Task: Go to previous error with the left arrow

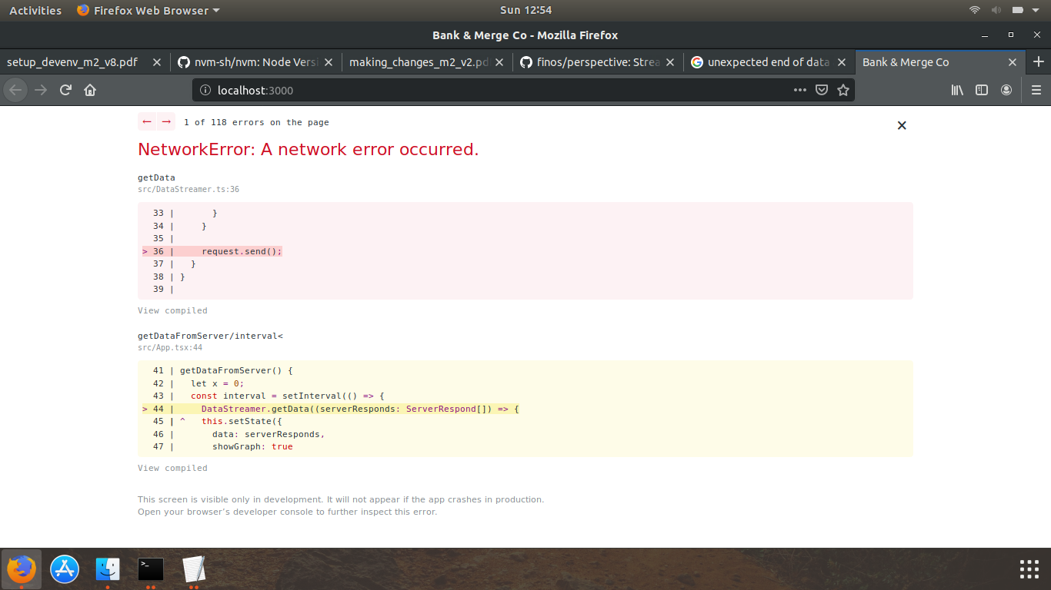Action: point(146,121)
